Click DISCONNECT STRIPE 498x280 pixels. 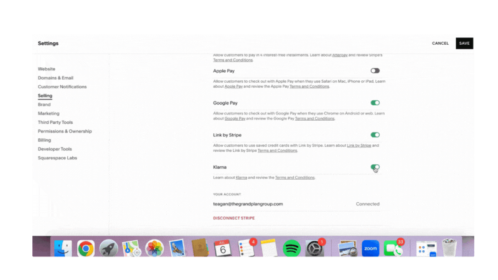234,218
